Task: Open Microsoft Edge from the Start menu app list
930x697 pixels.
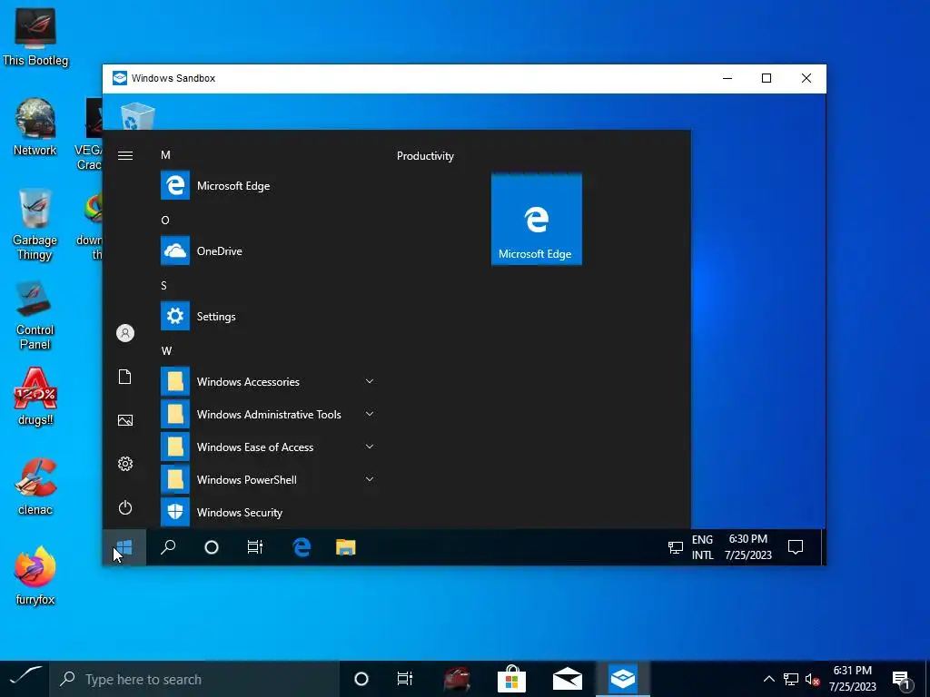Action: click(267, 185)
